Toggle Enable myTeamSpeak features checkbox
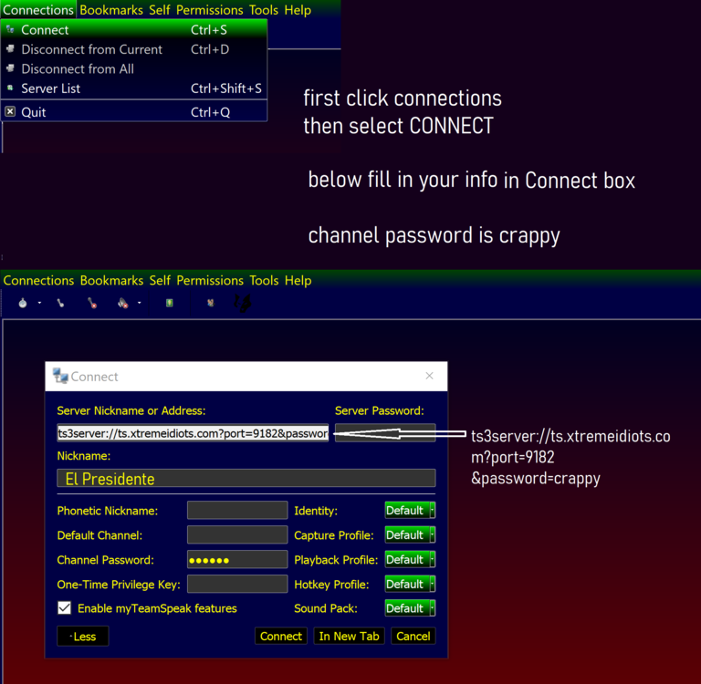Screen dimensions: 701x684 (x=65, y=607)
